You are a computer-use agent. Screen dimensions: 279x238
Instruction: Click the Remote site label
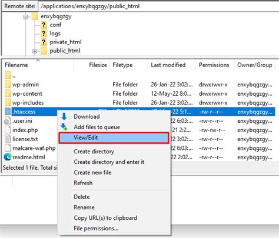[x=19, y=6]
